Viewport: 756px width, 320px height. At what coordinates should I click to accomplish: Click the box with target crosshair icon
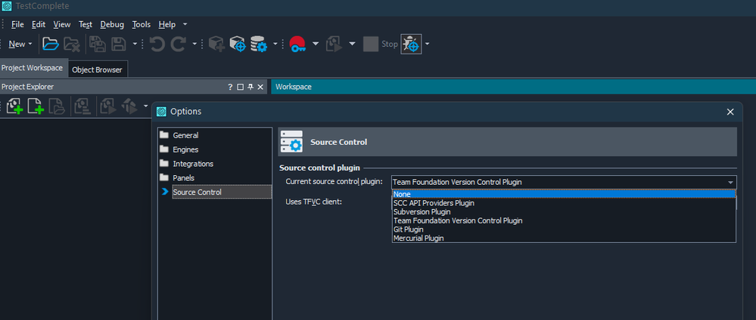pos(238,44)
